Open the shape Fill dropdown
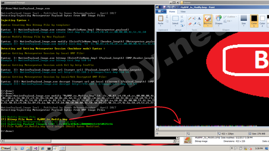 pyautogui.click(x=228, y=21)
